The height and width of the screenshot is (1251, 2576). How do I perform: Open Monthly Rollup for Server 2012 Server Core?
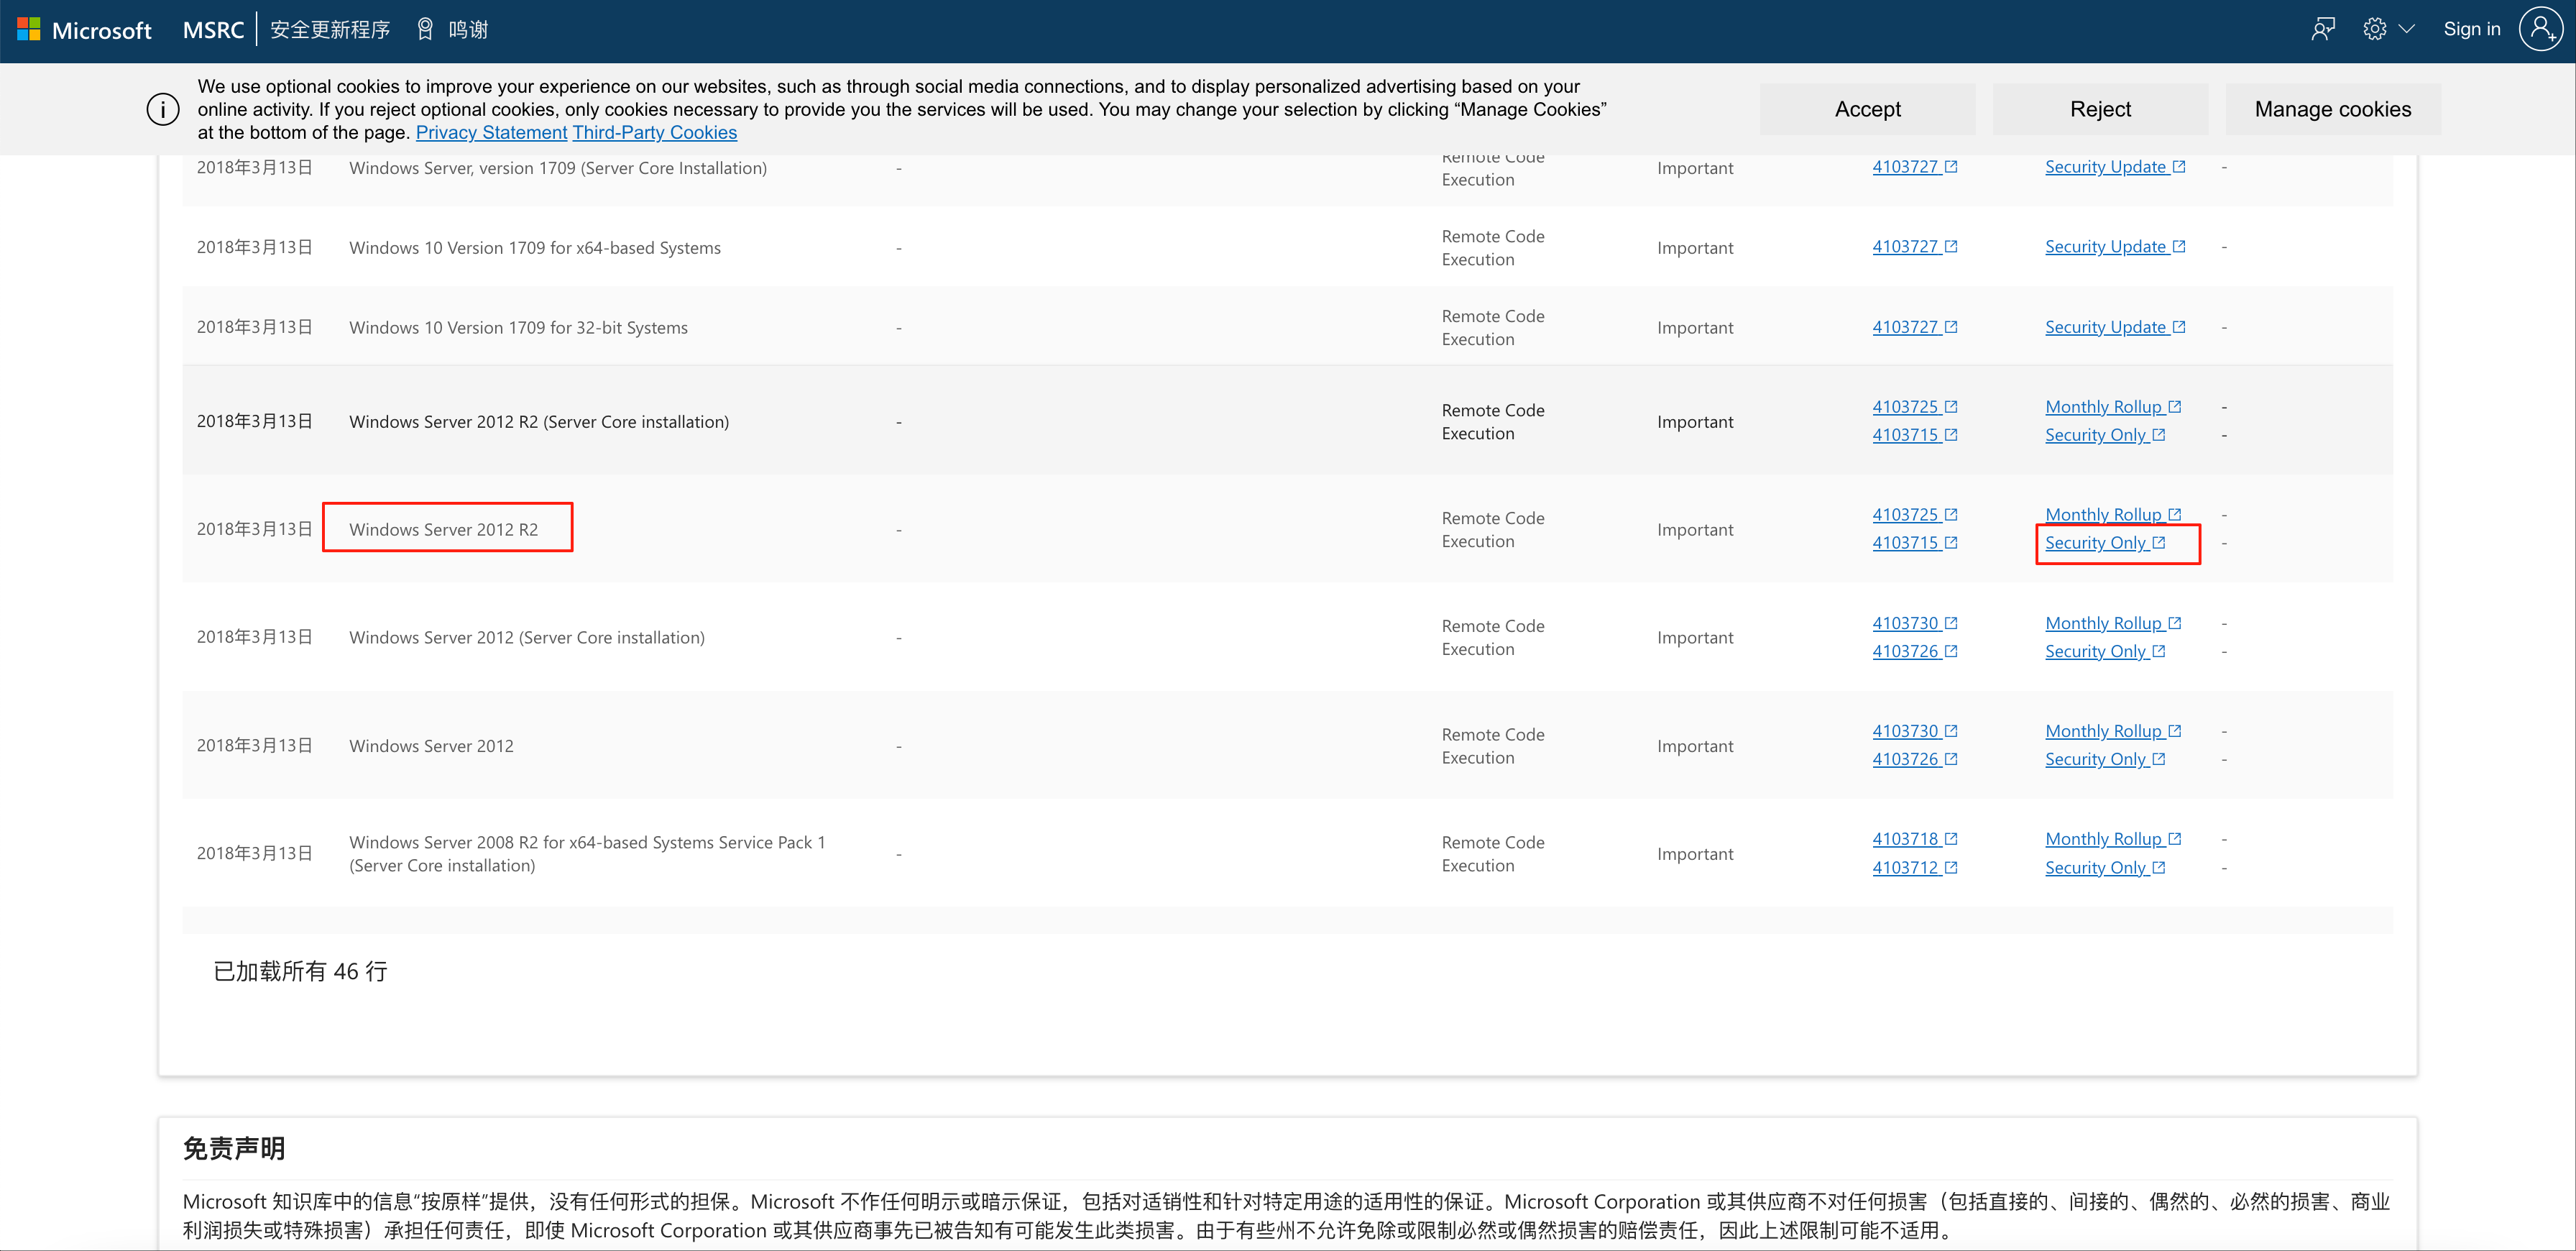coord(2113,623)
